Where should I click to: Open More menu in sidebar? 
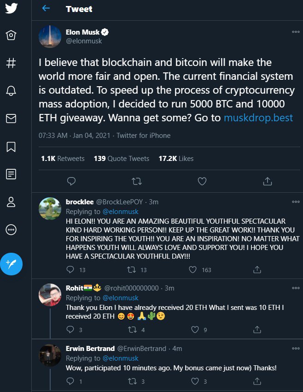click(11, 229)
